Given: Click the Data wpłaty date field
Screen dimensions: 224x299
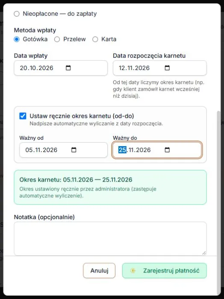Looking at the screenshot, I should [61, 68].
